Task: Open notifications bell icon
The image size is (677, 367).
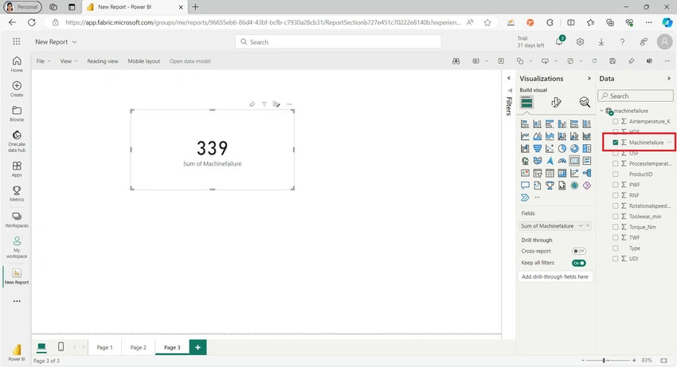Action: point(560,41)
